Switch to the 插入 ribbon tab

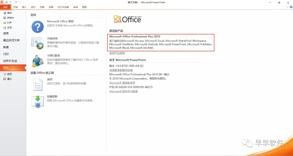click(x=24, y=7)
